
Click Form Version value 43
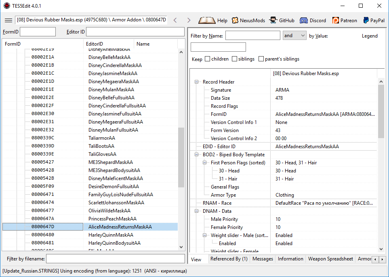pyautogui.click(x=278, y=130)
